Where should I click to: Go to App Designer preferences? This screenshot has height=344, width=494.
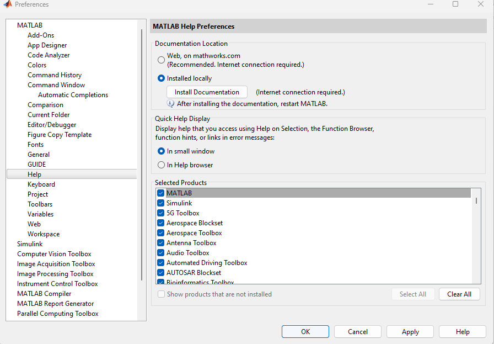click(47, 45)
